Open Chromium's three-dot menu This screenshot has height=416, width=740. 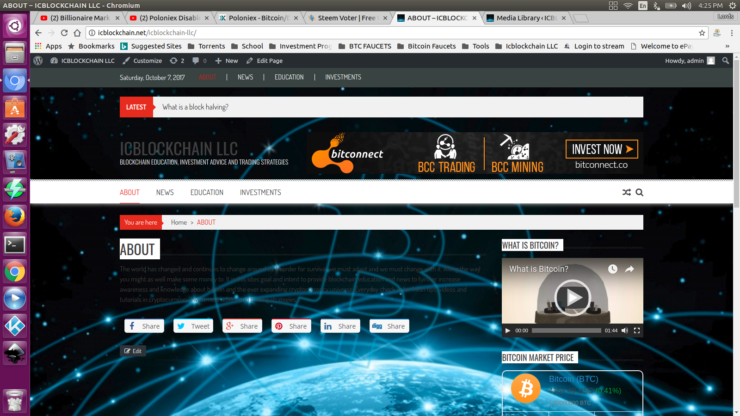click(x=732, y=33)
